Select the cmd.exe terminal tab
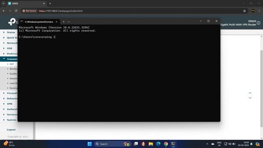263x148 pixels. [x=39, y=22]
